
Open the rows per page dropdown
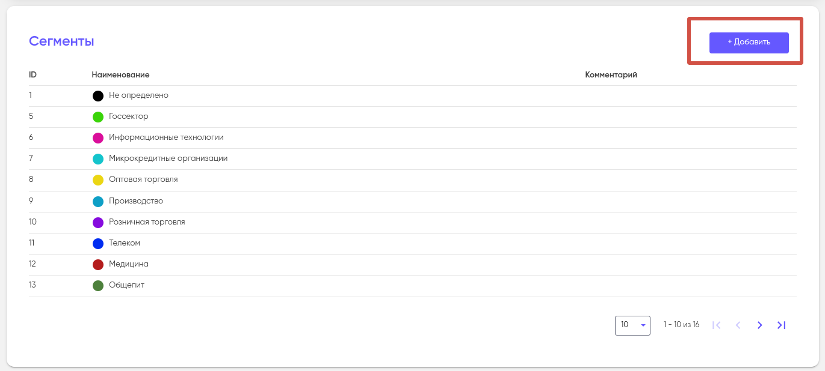point(632,325)
